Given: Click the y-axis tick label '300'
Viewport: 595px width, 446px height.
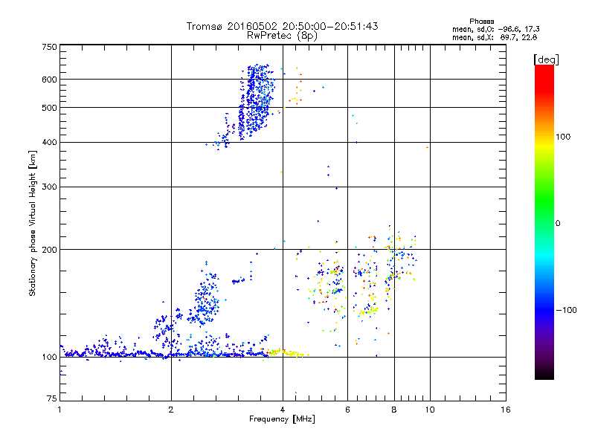Looking at the screenshot, I should pyautogui.click(x=49, y=187).
